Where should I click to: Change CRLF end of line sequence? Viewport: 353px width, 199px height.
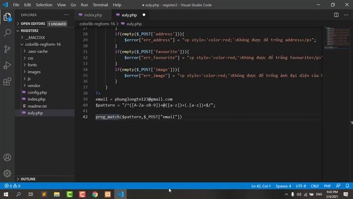[315, 186]
